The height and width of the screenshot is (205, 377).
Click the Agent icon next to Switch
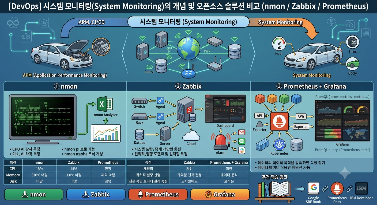coord(160,100)
